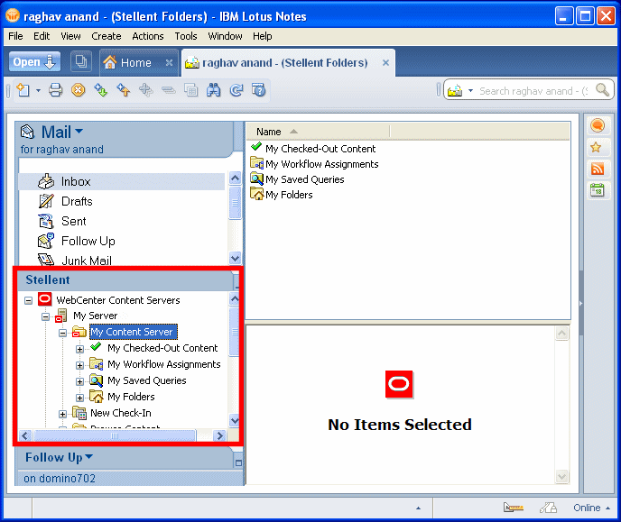
Task: Expand My Folders tree node
Action: tap(79, 398)
